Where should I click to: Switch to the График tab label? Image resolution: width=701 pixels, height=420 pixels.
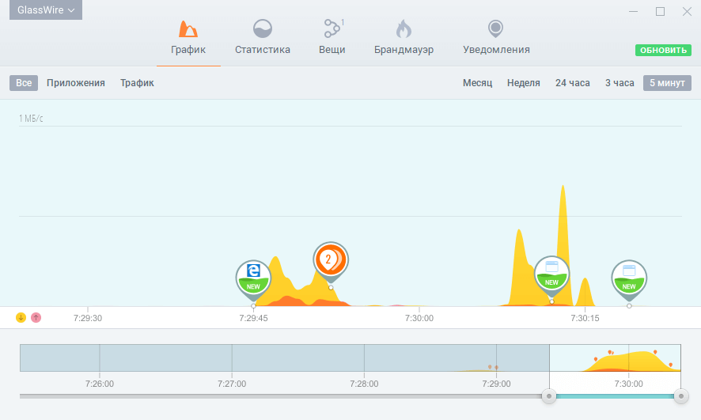188,50
